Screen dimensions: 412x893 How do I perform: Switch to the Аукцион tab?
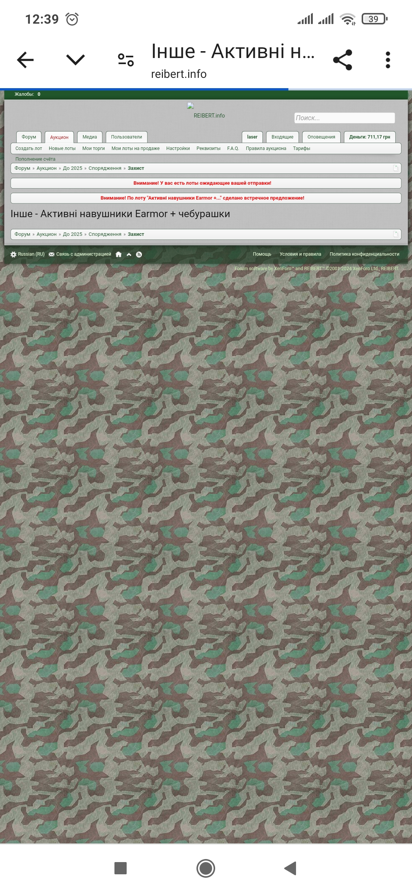click(59, 137)
